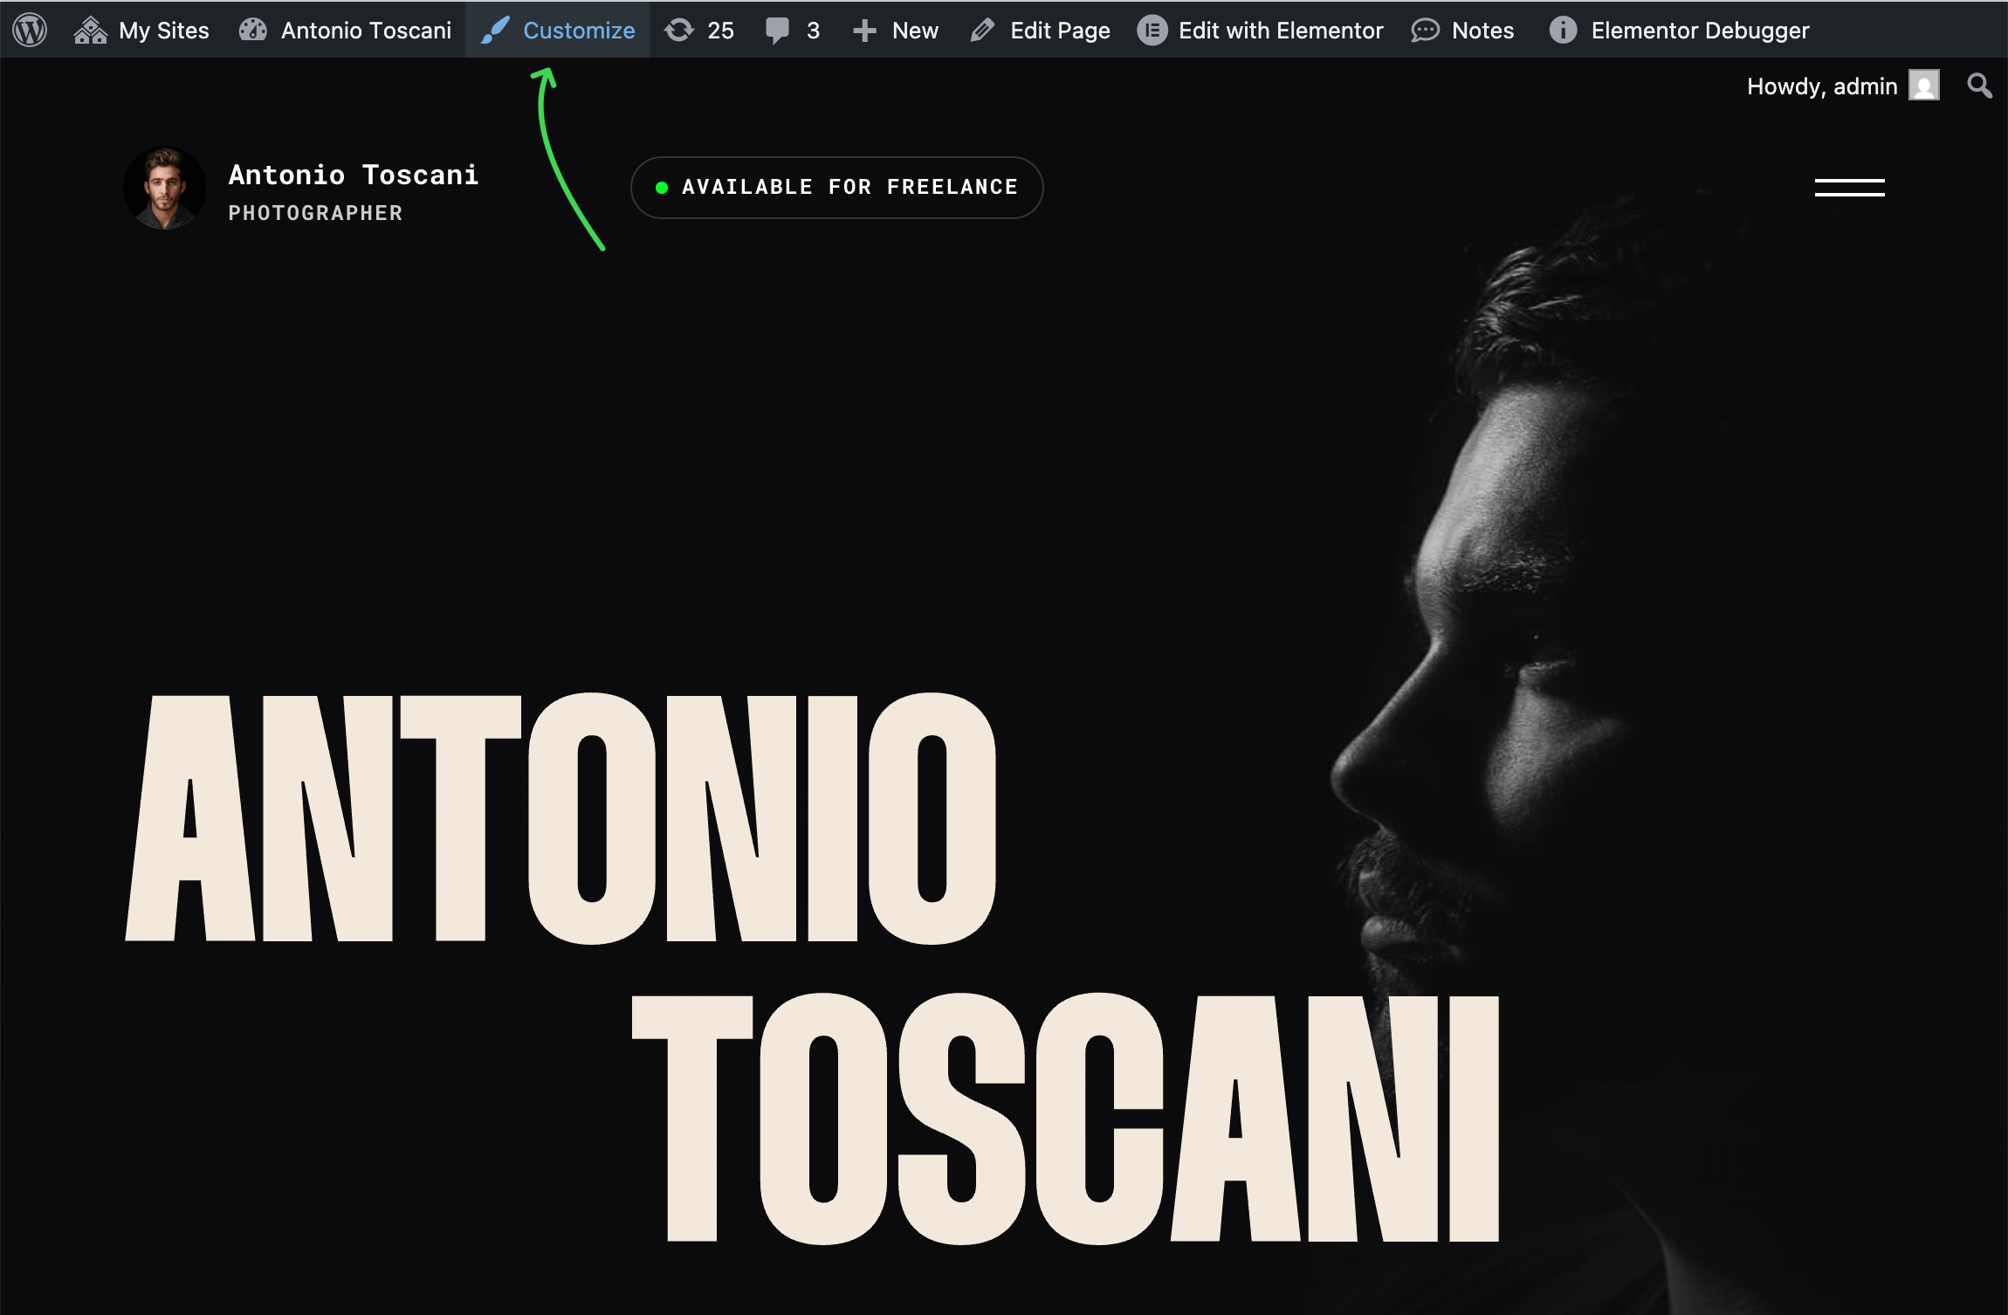Click the WordPress logo icon
Viewport: 2008px width, 1315px height.
click(x=30, y=30)
